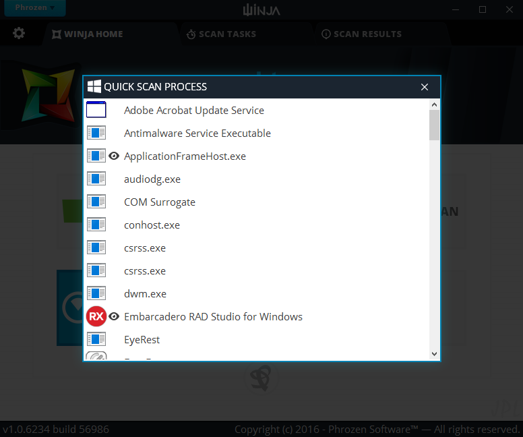Click the dwm.exe process icon
The height and width of the screenshot is (437, 523).
click(x=96, y=293)
